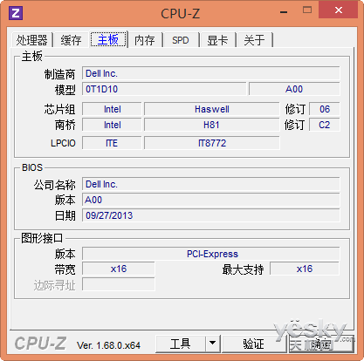Click the 工具 button
This screenshot has width=364, height=361.
pos(181,344)
